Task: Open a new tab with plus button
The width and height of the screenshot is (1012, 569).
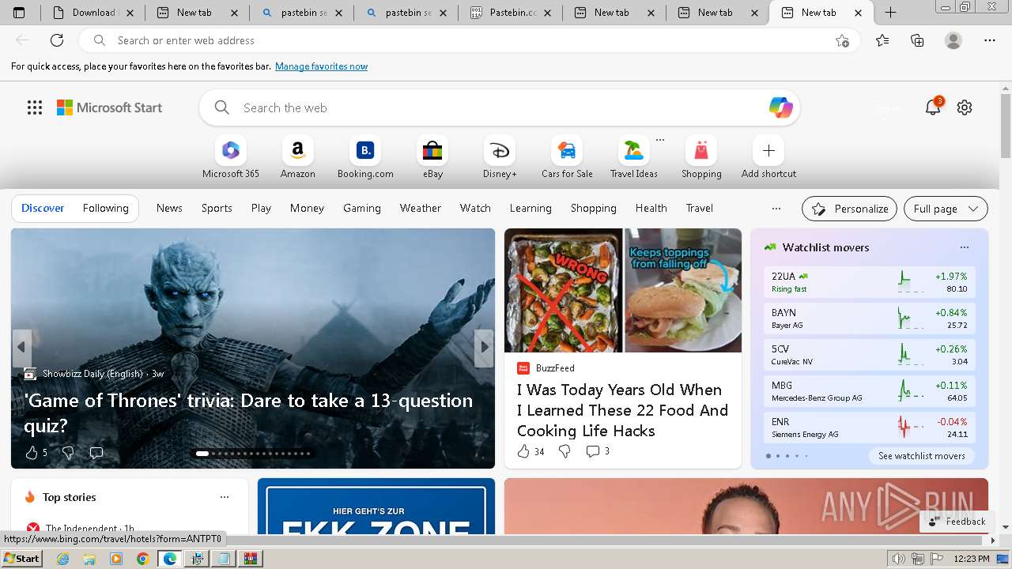Action: 890,13
